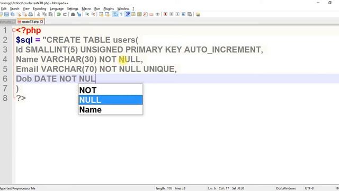This screenshot has height=191, width=339.
Task: Click the Redo arrow icon
Action: point(65,14)
